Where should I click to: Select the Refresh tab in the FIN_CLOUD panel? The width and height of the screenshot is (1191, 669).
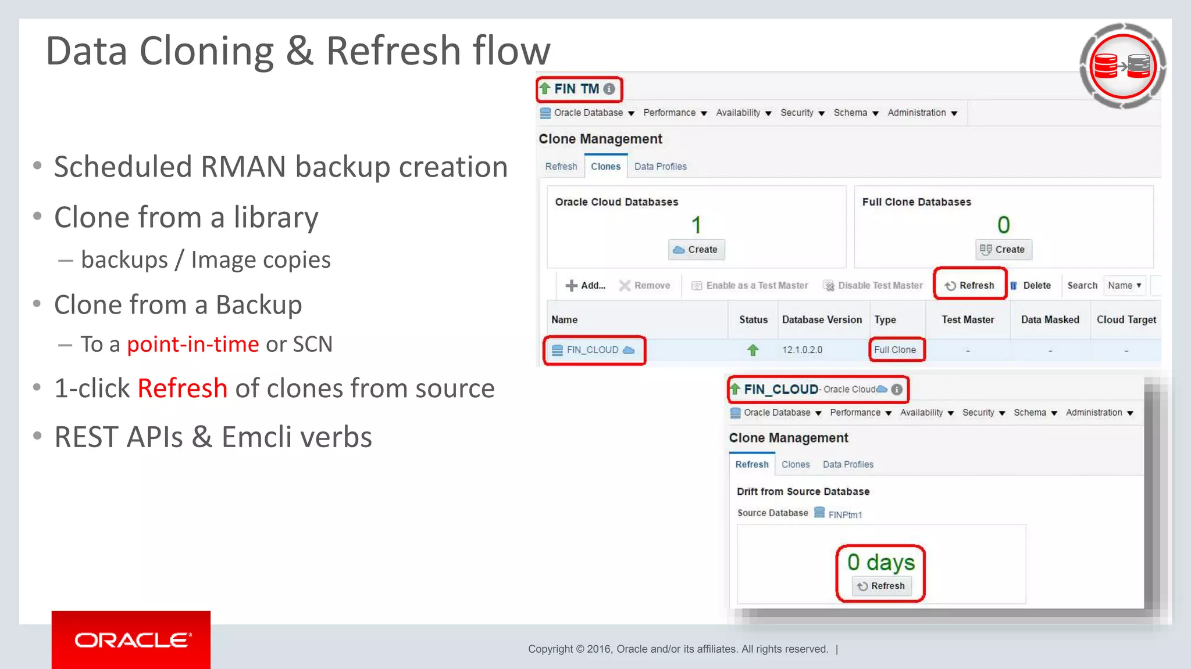pyautogui.click(x=752, y=465)
